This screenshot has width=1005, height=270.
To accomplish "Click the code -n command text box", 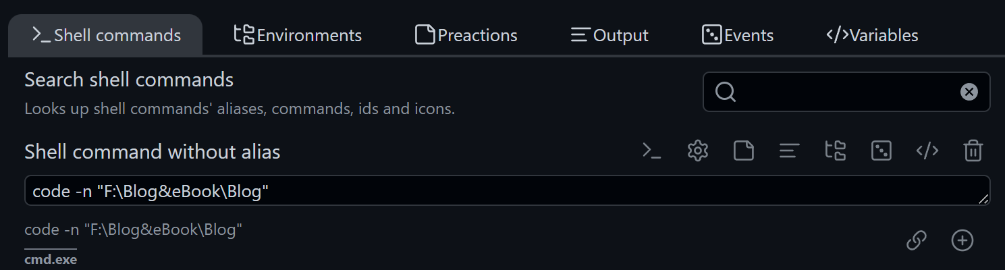I will (508, 191).
